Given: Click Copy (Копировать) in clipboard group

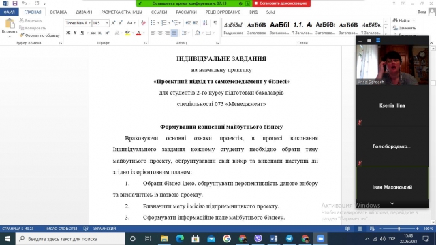Looking at the screenshot, I should [33, 28].
